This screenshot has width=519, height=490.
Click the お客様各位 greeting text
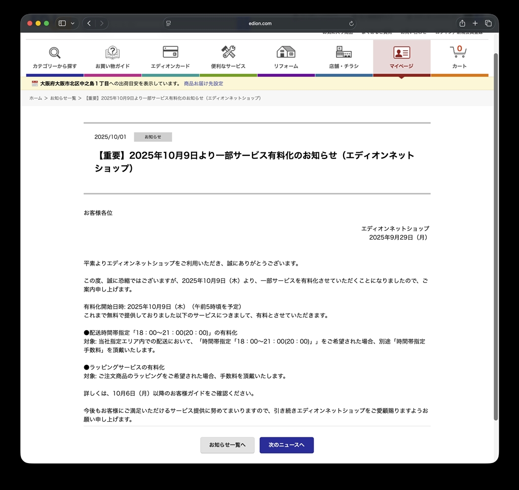click(x=98, y=213)
